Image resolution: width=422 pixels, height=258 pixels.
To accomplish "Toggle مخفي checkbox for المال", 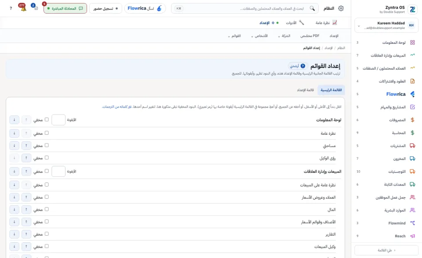I will coord(47,209).
